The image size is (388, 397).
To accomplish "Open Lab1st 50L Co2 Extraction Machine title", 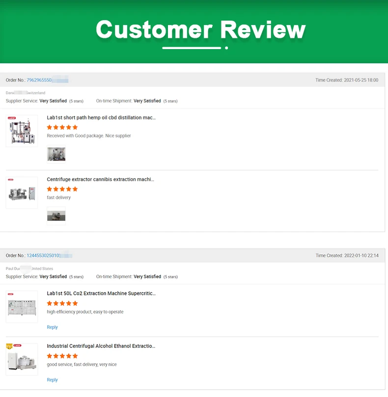I will [x=101, y=293].
